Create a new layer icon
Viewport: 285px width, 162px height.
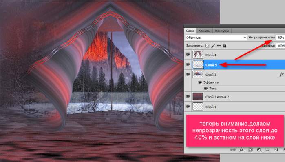tap(276, 150)
